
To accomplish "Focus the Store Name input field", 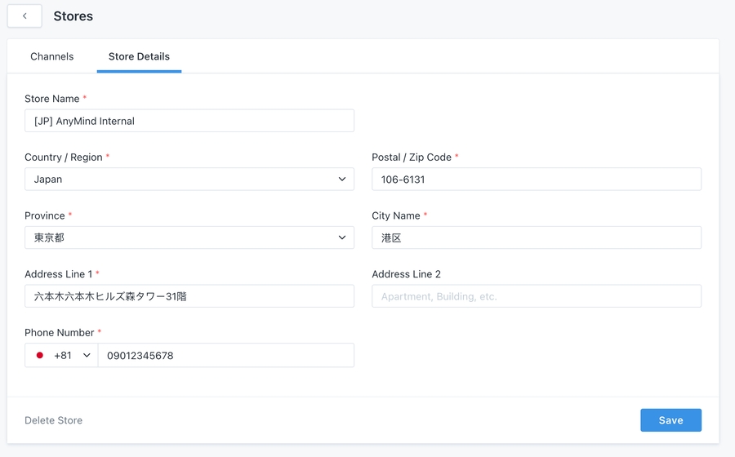I will coord(189,121).
